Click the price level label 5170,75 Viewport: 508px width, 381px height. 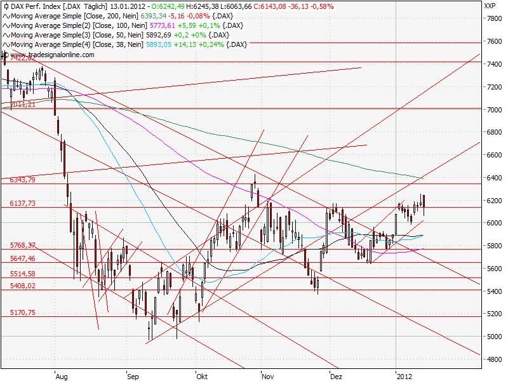click(x=23, y=312)
